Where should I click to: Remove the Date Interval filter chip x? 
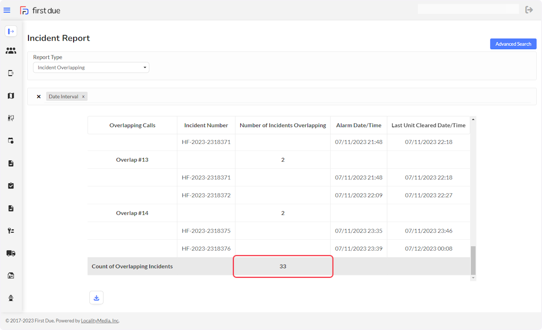(x=83, y=96)
